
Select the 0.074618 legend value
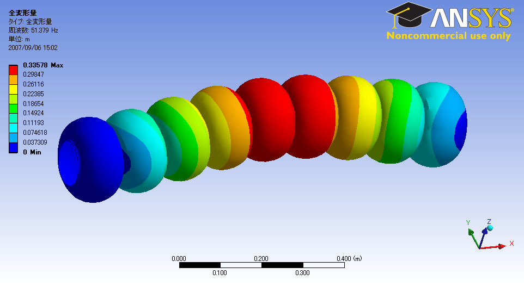35,133
